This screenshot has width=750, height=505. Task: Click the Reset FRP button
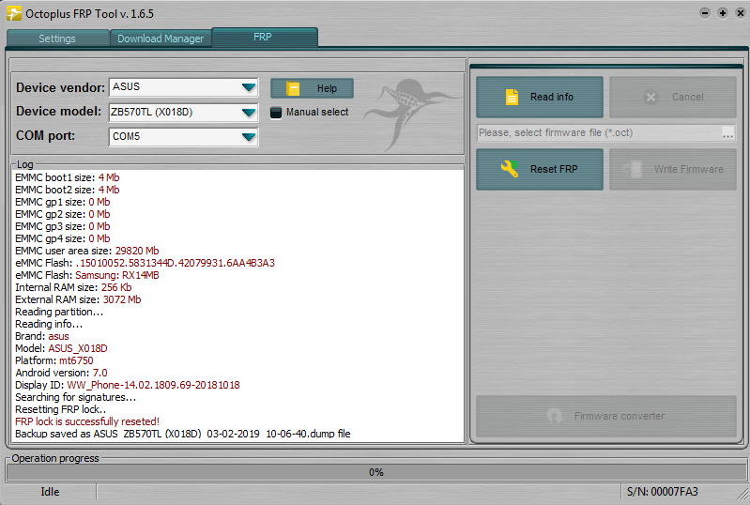click(x=540, y=169)
